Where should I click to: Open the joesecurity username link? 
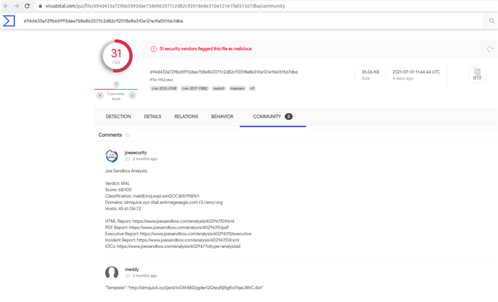tap(135, 153)
